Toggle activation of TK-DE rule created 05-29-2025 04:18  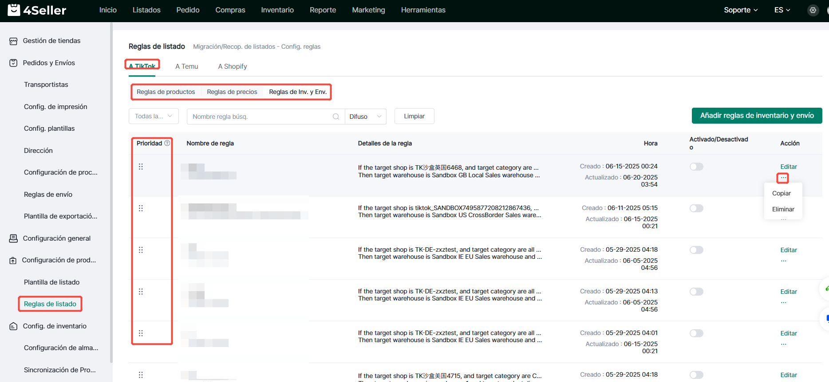pos(696,250)
